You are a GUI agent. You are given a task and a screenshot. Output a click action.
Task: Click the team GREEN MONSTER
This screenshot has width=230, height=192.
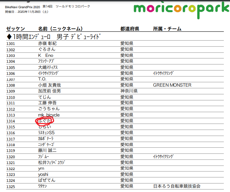172,85
